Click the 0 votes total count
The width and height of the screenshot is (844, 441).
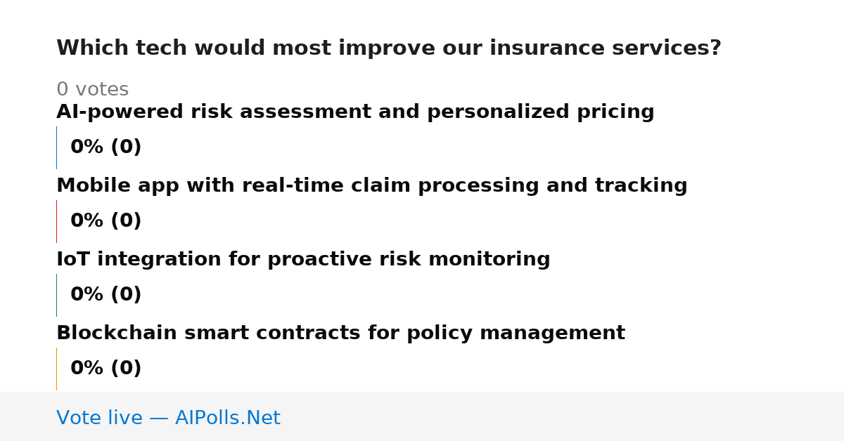(x=92, y=90)
